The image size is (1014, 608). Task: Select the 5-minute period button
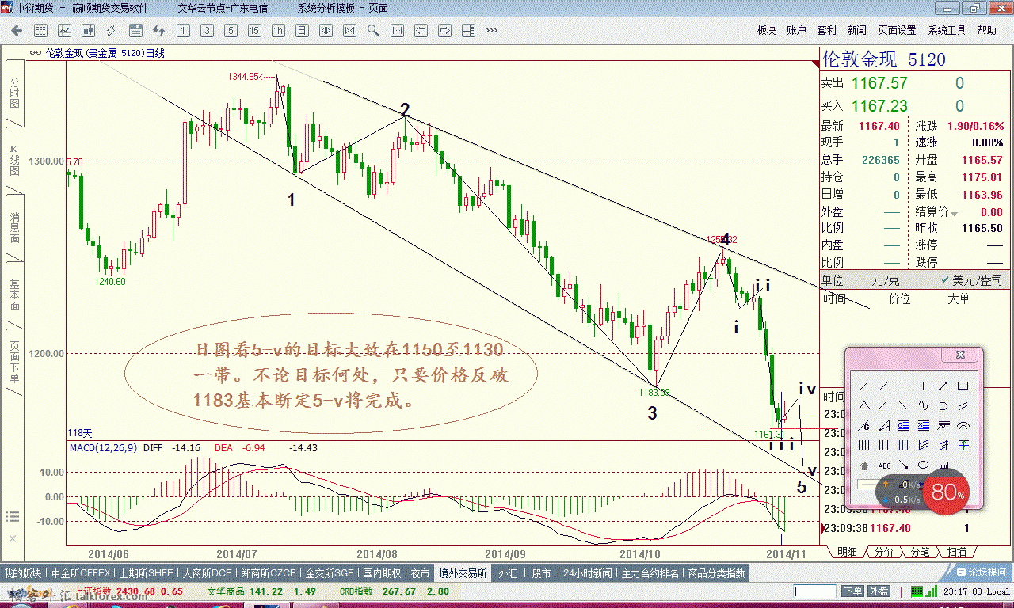(231, 30)
